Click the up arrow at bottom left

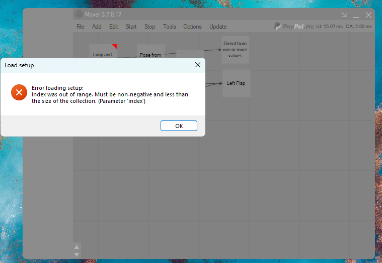[x=77, y=247]
